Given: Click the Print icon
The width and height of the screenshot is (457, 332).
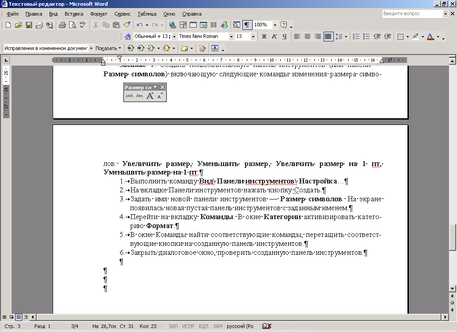Looking at the screenshot, I should tap(62, 25).
